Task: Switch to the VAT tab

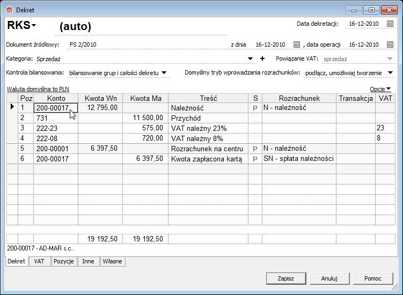Action: 39,262
